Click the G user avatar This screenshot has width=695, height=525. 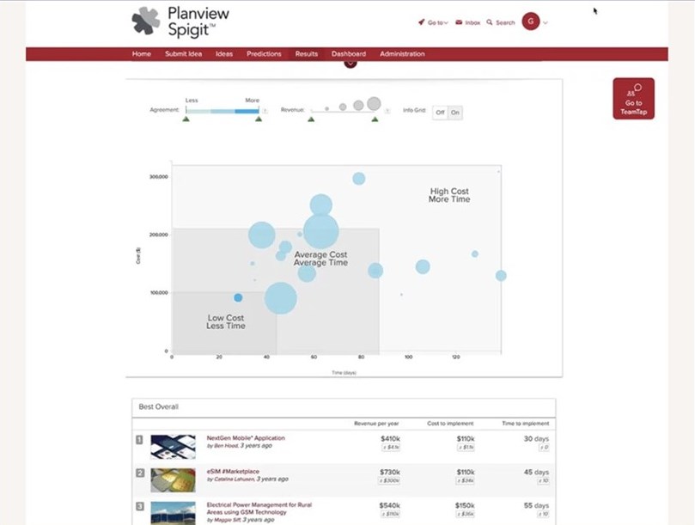(531, 21)
